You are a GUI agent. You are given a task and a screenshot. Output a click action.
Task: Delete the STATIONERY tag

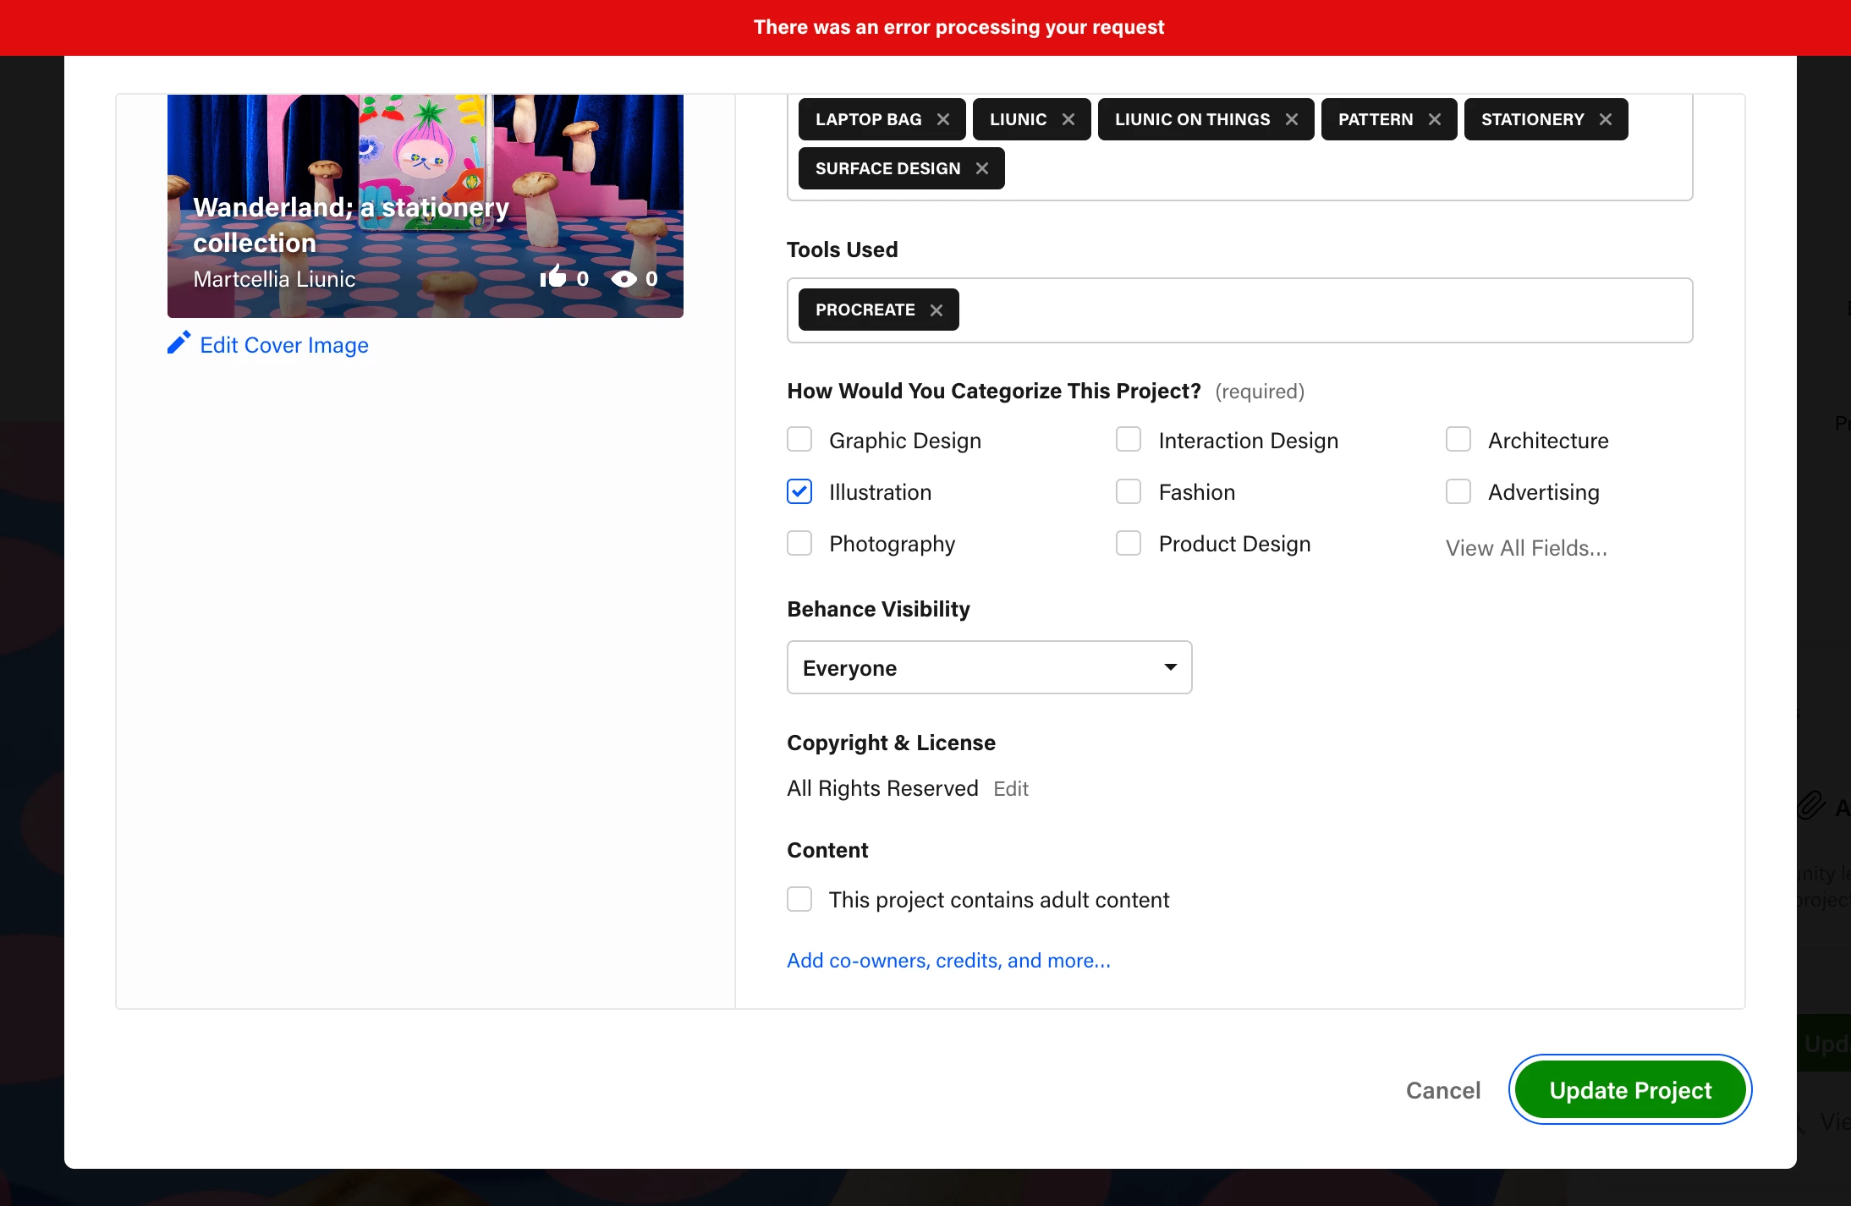(x=1606, y=120)
